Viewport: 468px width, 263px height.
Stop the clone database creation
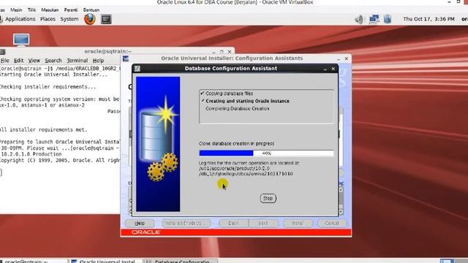[268, 198]
